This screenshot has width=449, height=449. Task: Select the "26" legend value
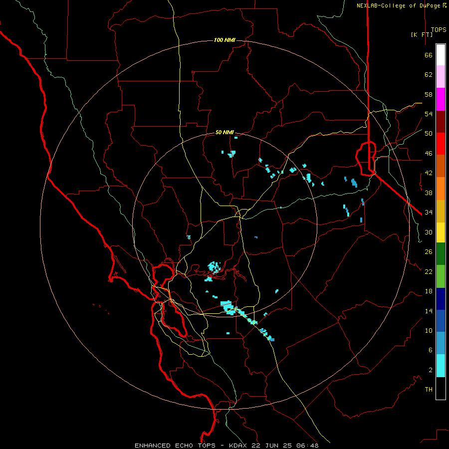point(429,252)
